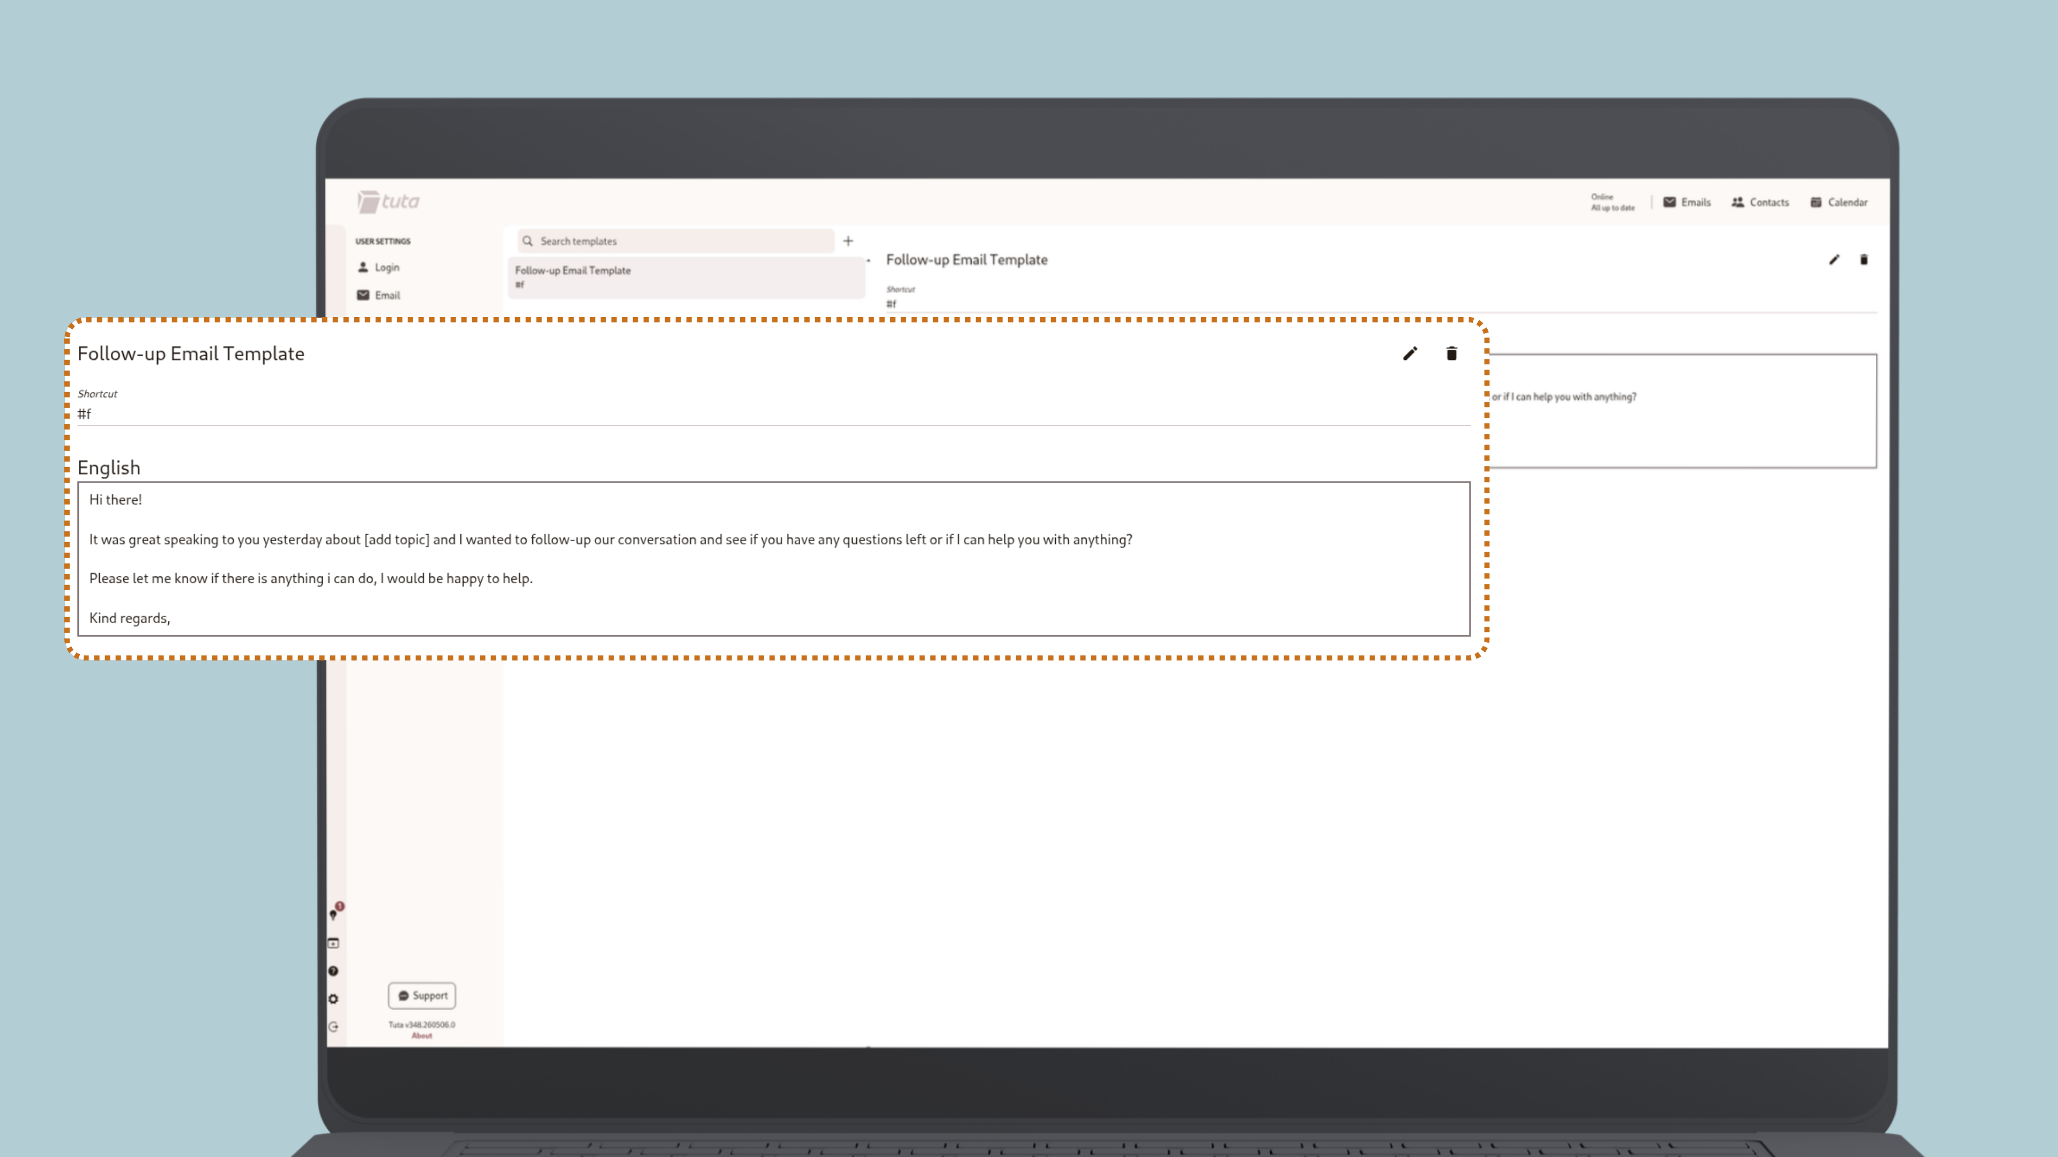This screenshot has height=1157, width=2058.
Task: Click the USER SETTINGS heading
Action: (x=383, y=241)
